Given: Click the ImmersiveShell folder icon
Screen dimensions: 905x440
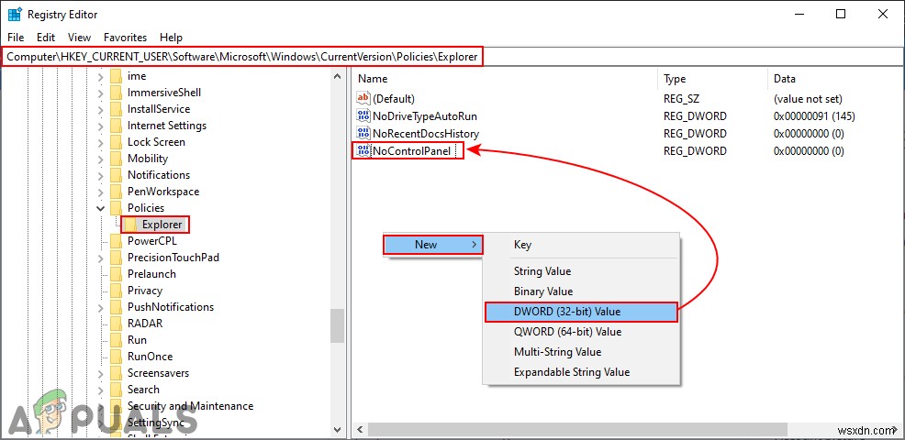Looking at the screenshot, I should click(117, 93).
